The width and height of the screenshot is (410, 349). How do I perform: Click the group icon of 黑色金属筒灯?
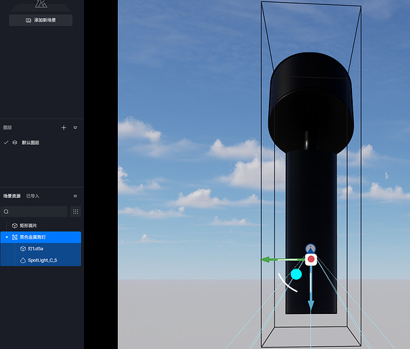15,237
